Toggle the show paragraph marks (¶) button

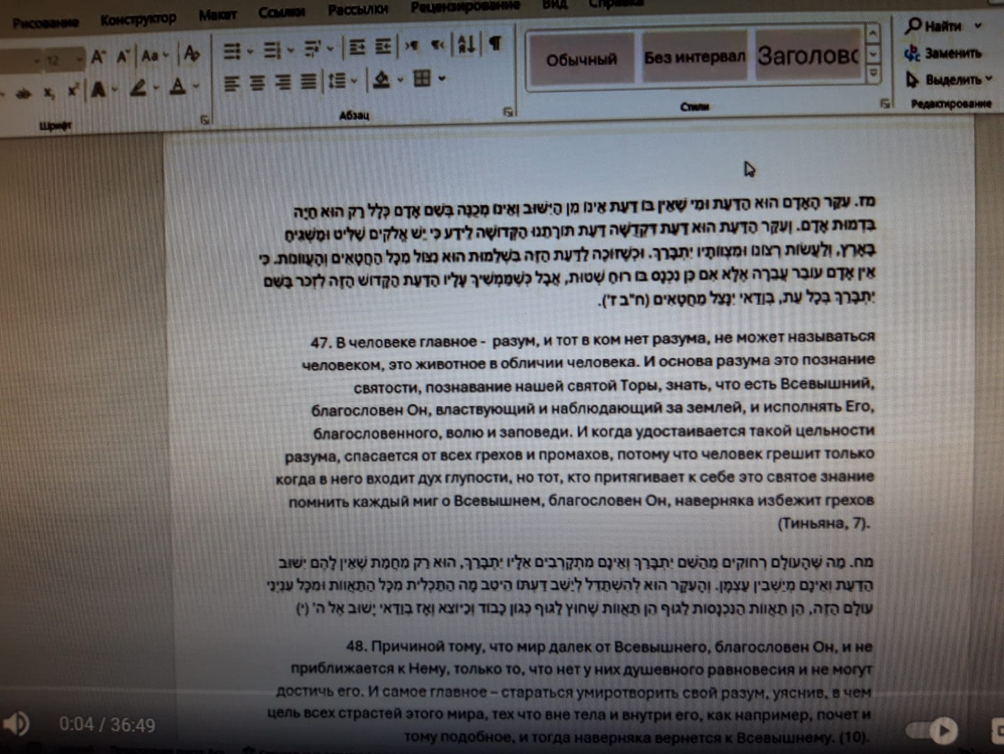[495, 44]
